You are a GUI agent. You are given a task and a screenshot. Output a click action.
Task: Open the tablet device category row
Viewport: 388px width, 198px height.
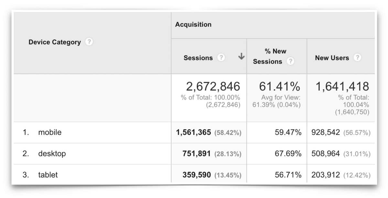48,175
